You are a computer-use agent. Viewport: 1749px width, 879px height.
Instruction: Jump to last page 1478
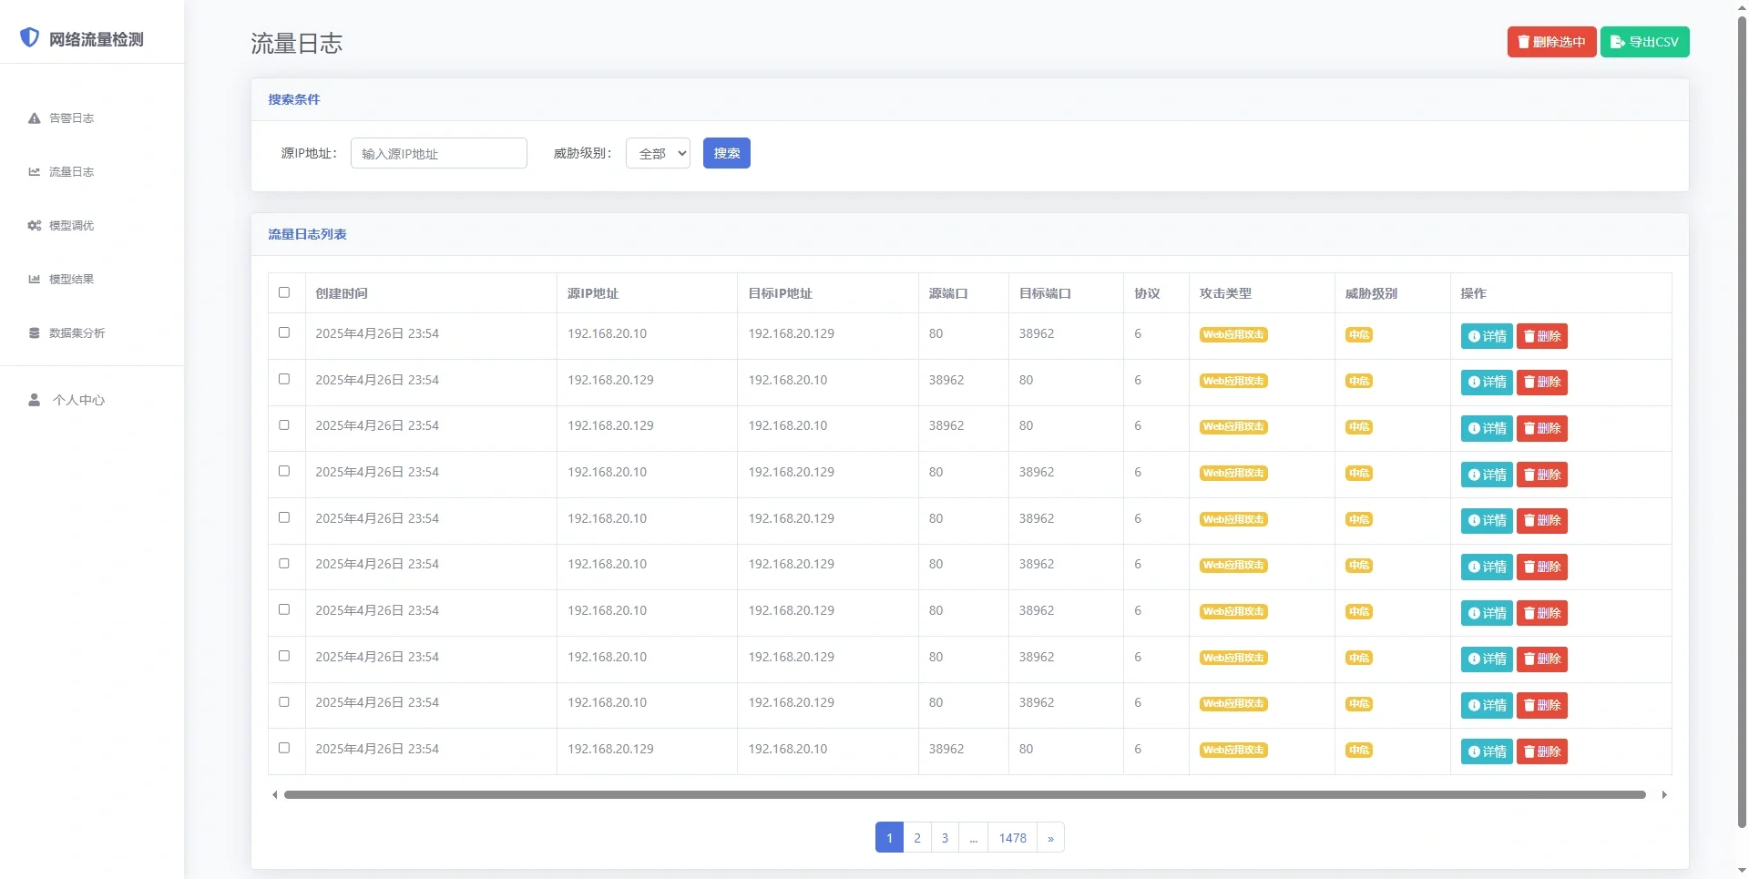tap(1013, 838)
